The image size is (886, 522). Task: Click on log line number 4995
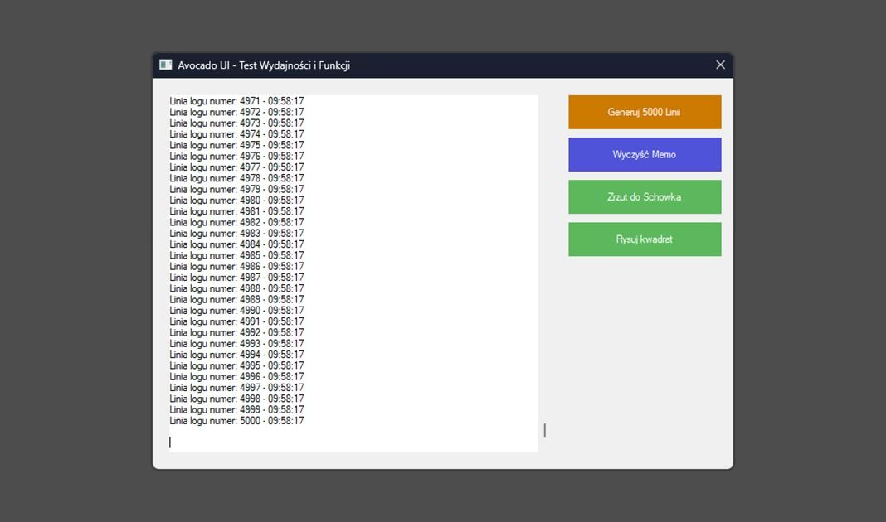pyautogui.click(x=236, y=365)
